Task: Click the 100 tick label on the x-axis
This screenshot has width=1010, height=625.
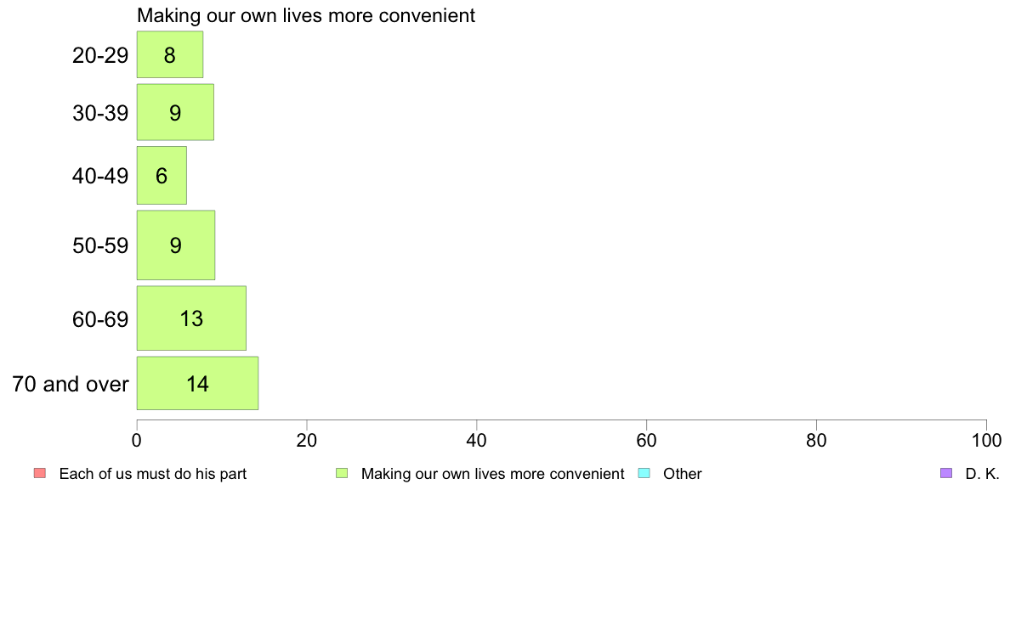Action: (986, 440)
